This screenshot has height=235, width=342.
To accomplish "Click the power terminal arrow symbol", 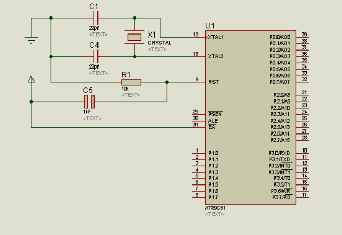I will (31, 79).
